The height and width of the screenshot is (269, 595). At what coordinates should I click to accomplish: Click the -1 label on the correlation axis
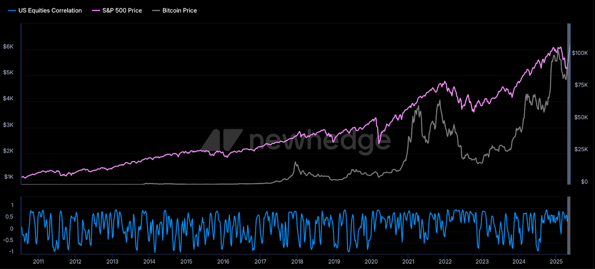[11, 252]
